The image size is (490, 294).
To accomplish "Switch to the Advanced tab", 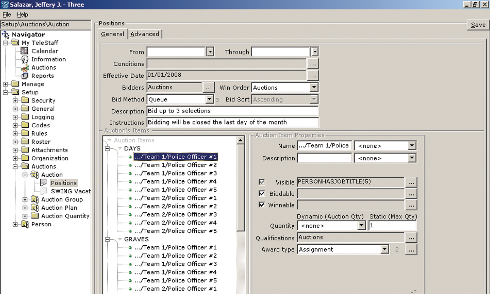I will click(145, 34).
